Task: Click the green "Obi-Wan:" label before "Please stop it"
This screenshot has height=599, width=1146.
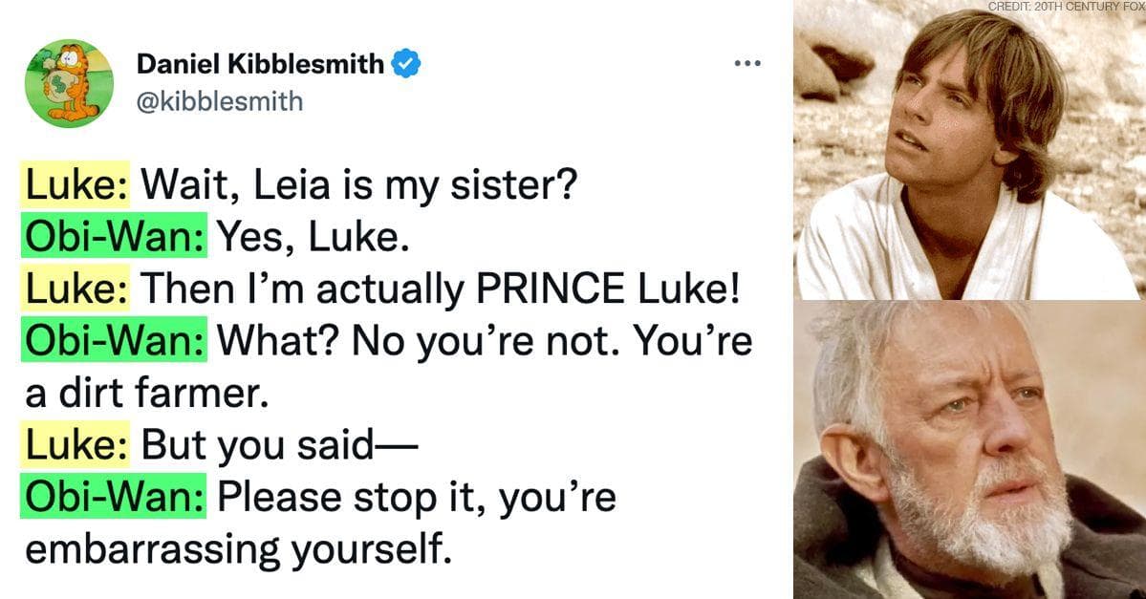Action: [x=113, y=499]
